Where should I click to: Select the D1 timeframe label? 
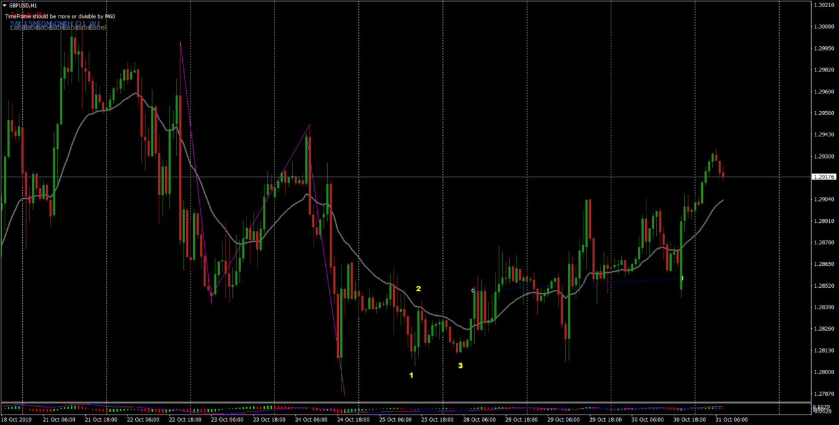point(81,24)
